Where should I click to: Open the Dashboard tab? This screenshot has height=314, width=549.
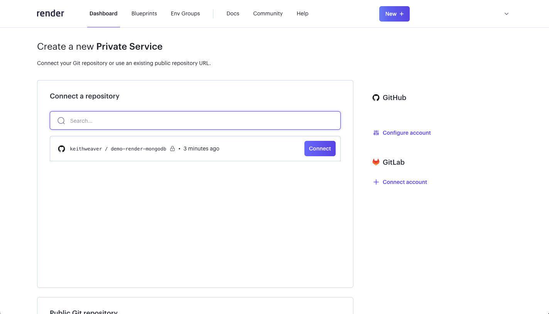(103, 13)
